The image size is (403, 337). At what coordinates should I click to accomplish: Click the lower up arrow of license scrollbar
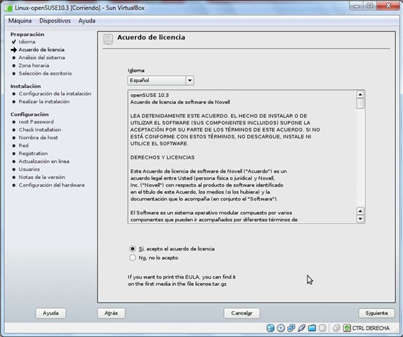tap(360, 211)
